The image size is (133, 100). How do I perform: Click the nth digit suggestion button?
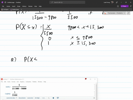click(x=37, y=98)
